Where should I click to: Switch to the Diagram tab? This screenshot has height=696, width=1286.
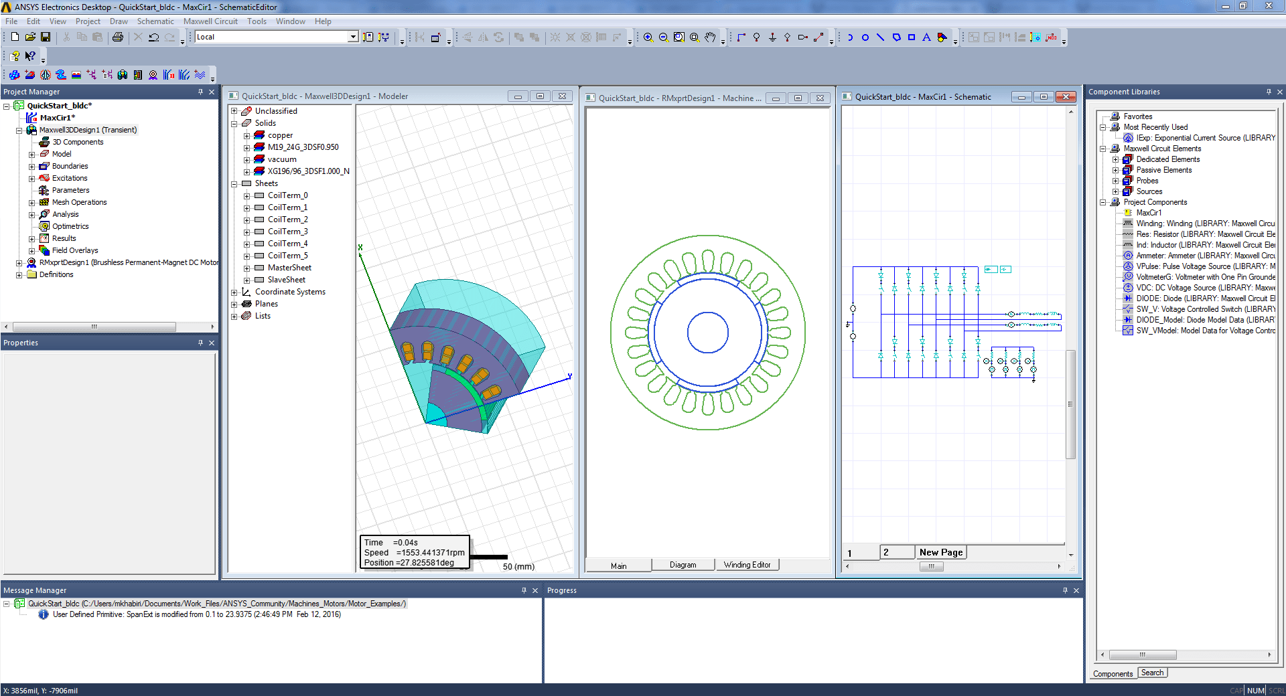[x=683, y=565]
